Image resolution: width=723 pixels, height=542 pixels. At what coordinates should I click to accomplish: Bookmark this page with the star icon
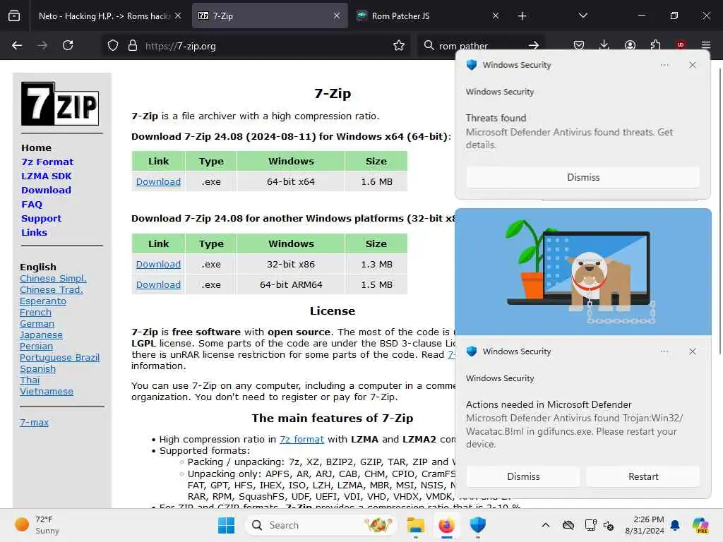(x=399, y=46)
